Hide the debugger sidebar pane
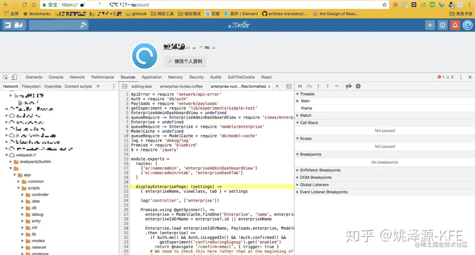The image size is (475, 255). pyautogui.click(x=289, y=86)
